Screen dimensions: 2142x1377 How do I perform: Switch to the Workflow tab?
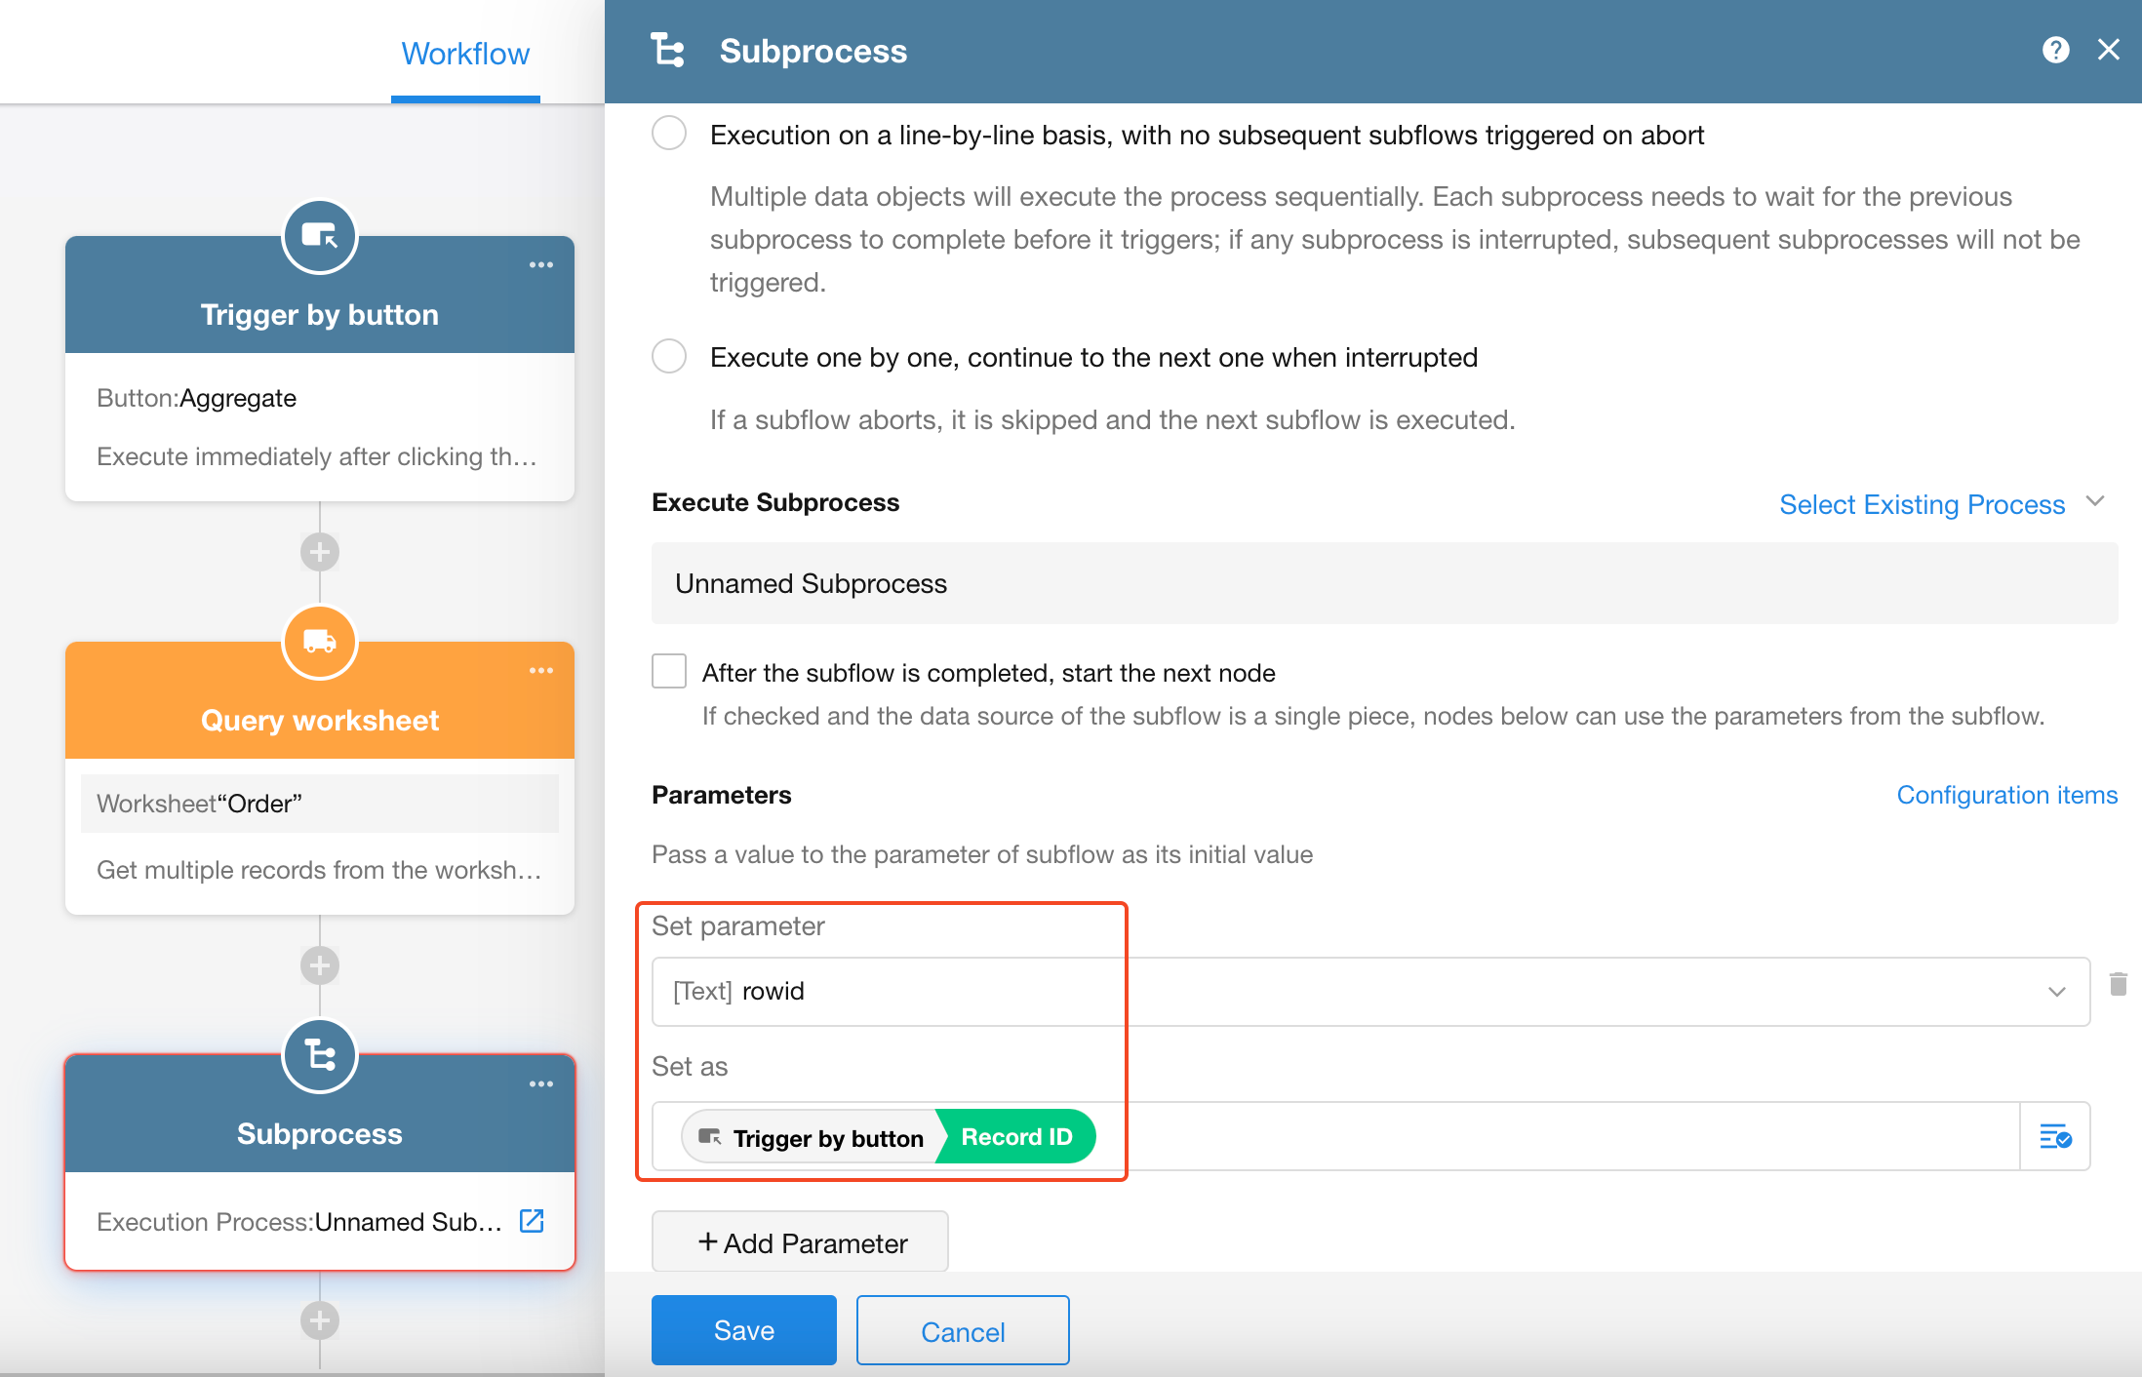coord(465,54)
